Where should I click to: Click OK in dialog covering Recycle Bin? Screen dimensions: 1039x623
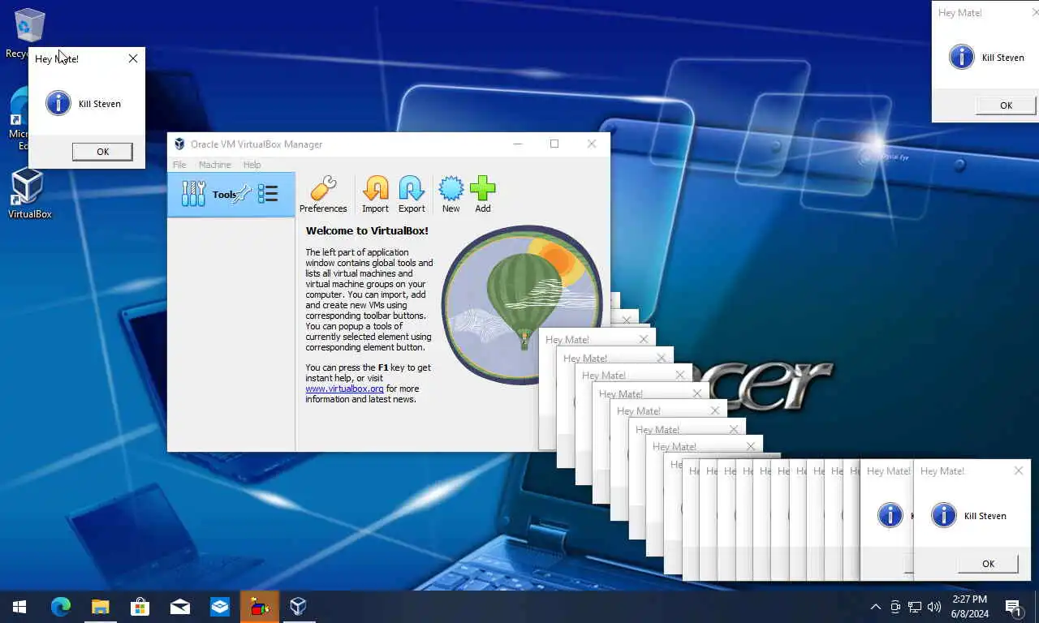pyautogui.click(x=102, y=152)
